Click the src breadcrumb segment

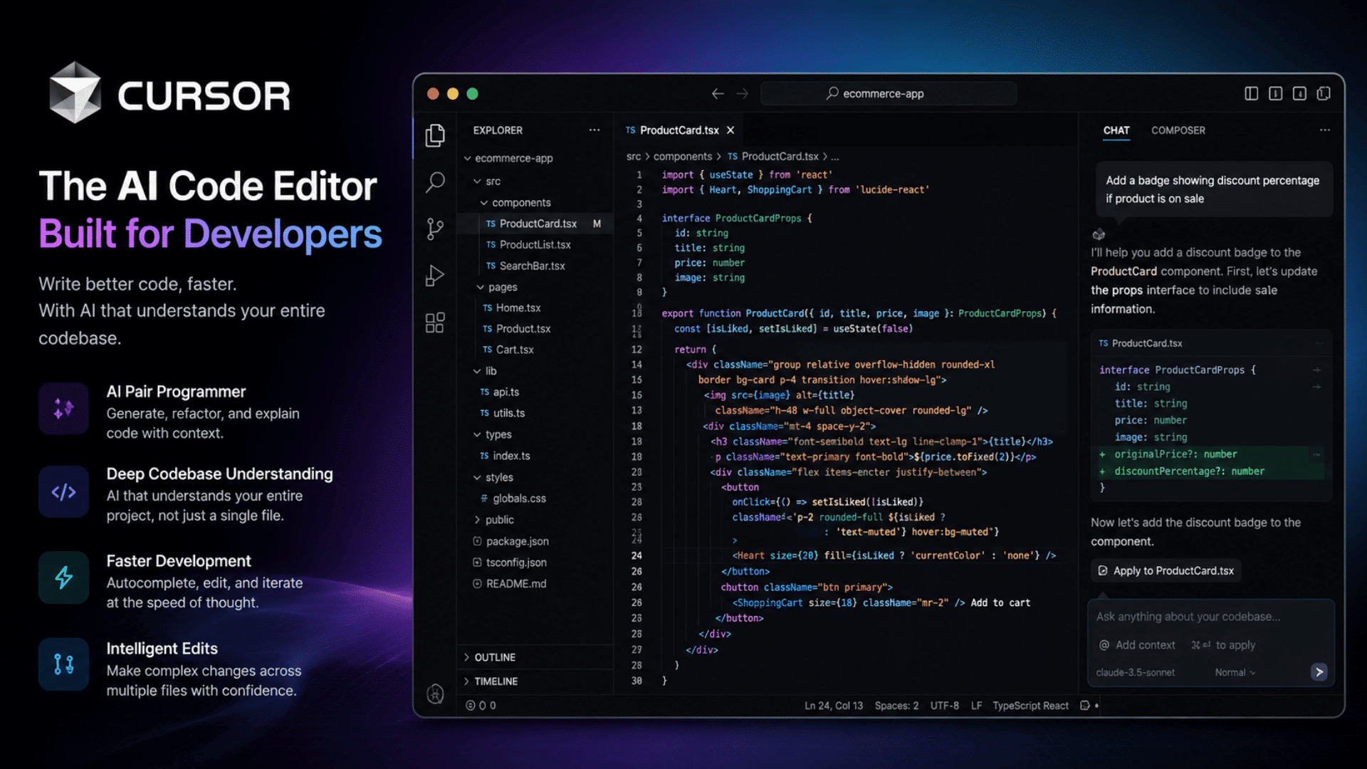[x=634, y=157]
